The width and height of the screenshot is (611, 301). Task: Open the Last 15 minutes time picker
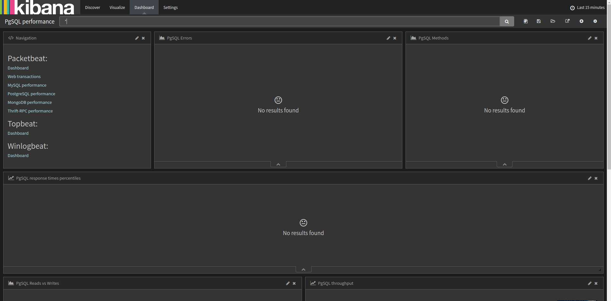point(587,8)
